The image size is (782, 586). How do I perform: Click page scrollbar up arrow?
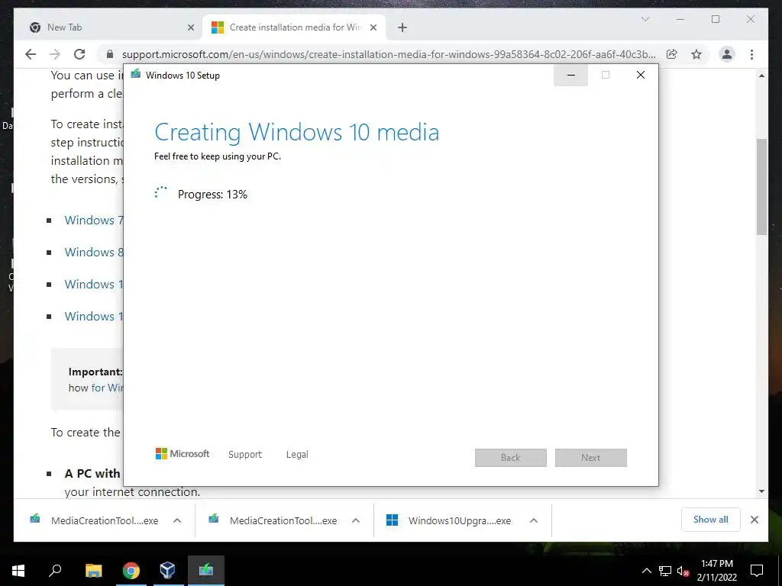pos(761,76)
